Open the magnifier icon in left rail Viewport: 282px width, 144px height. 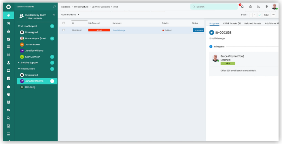8,118
